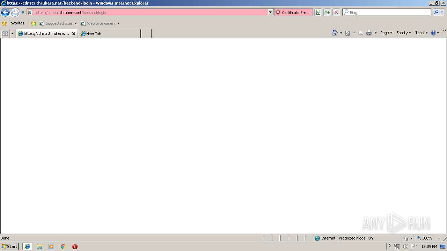Open the recent pages dropdown arrow
Screen dimensions: 447x251
pyautogui.click(x=23, y=13)
